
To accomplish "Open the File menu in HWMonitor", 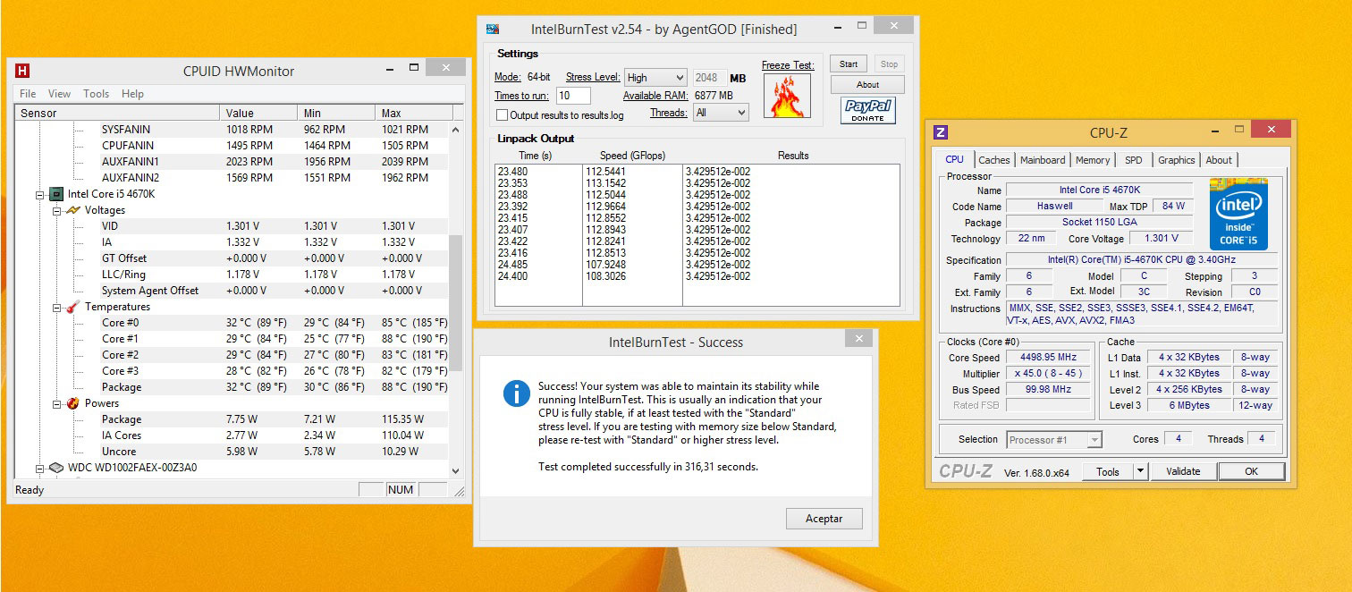I will (x=28, y=94).
